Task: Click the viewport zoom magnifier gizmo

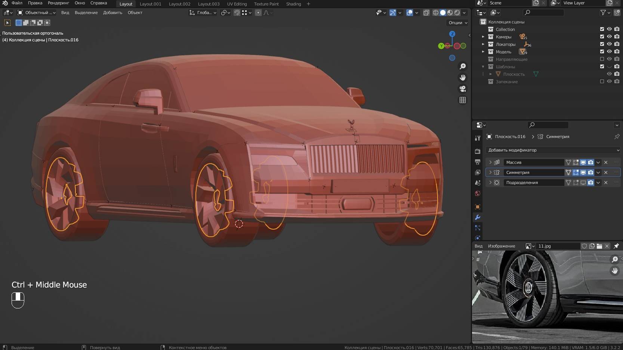Action: point(463,66)
